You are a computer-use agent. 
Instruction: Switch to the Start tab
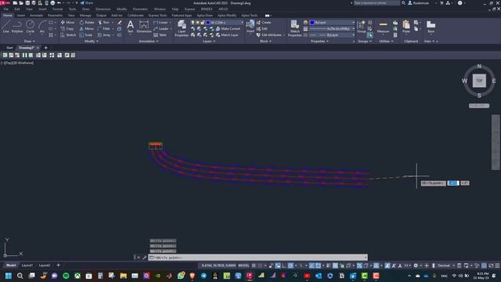tap(9, 48)
